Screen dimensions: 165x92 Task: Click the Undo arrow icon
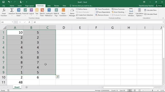click(9, 2)
